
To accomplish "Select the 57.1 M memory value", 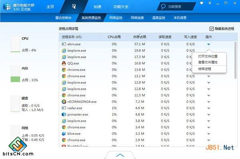I will (x=140, y=44).
